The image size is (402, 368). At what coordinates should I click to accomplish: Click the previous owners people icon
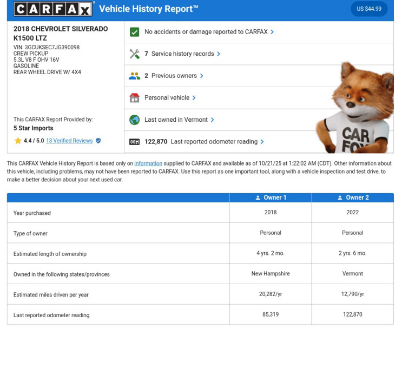tap(135, 76)
